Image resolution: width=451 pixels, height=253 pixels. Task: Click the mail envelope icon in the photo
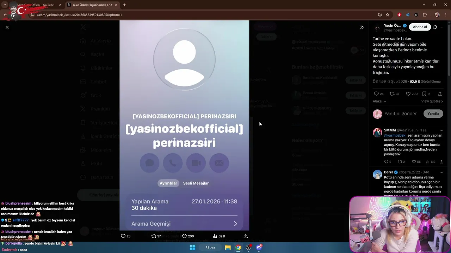[219, 163]
